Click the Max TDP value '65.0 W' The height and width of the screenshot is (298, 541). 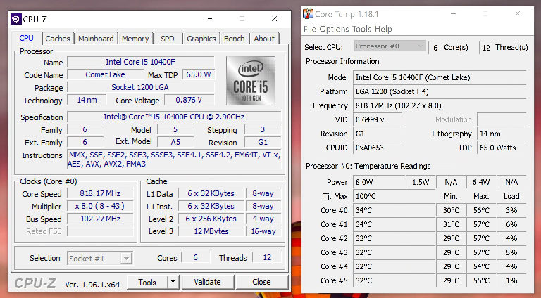coord(199,74)
